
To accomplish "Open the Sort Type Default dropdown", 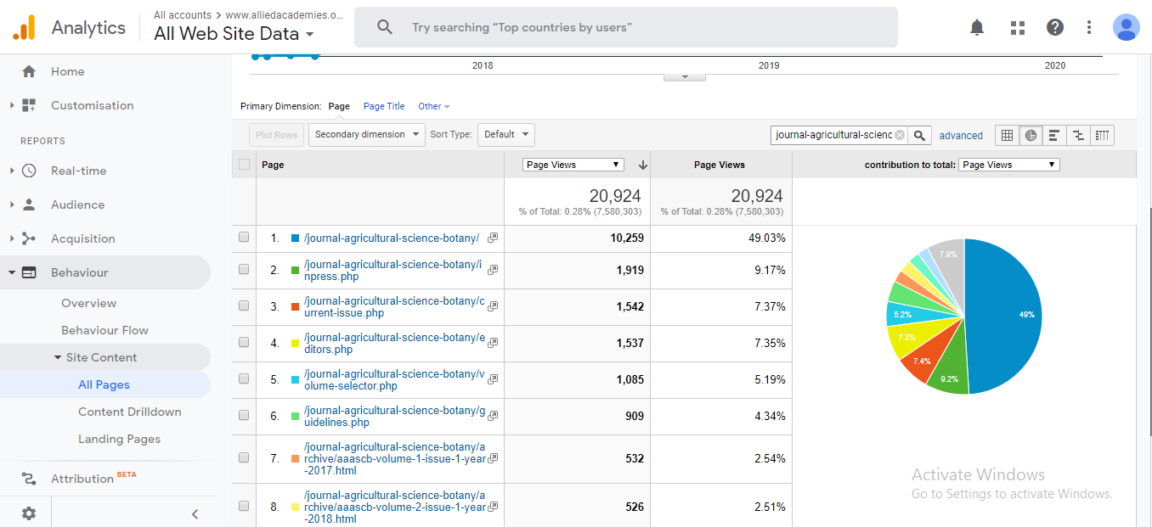I will pos(505,134).
